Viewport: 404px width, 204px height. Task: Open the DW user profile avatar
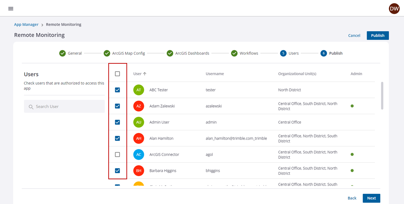[x=394, y=9]
